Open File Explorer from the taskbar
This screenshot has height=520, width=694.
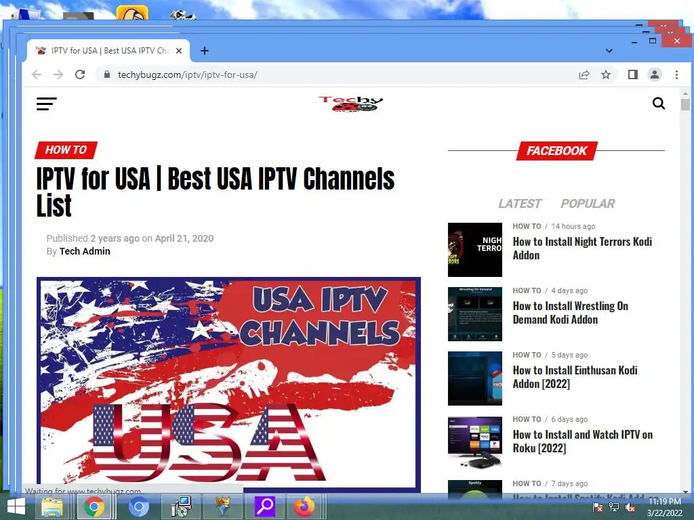click(x=52, y=506)
